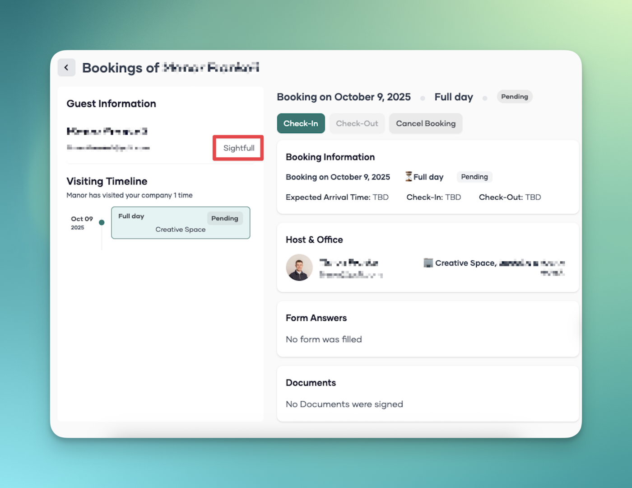Click the Oct 09 2025 date label
Image resolution: width=632 pixels, height=488 pixels.
point(81,223)
